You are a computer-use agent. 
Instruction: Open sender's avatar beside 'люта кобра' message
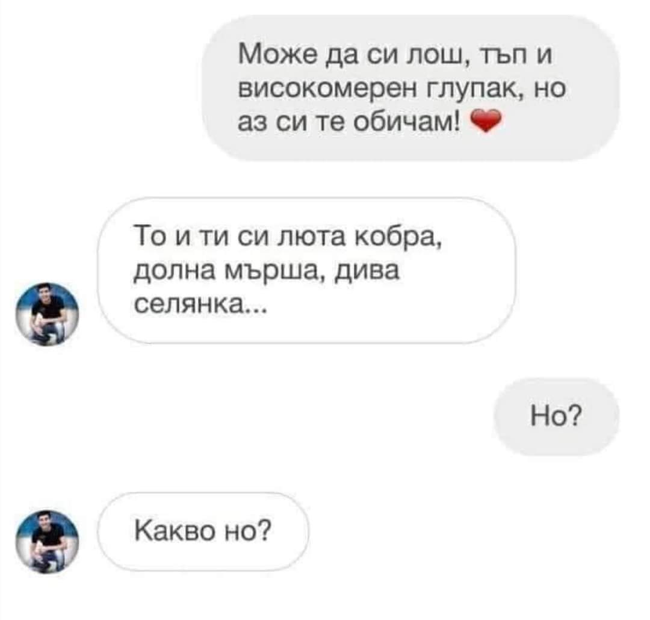tap(47, 314)
